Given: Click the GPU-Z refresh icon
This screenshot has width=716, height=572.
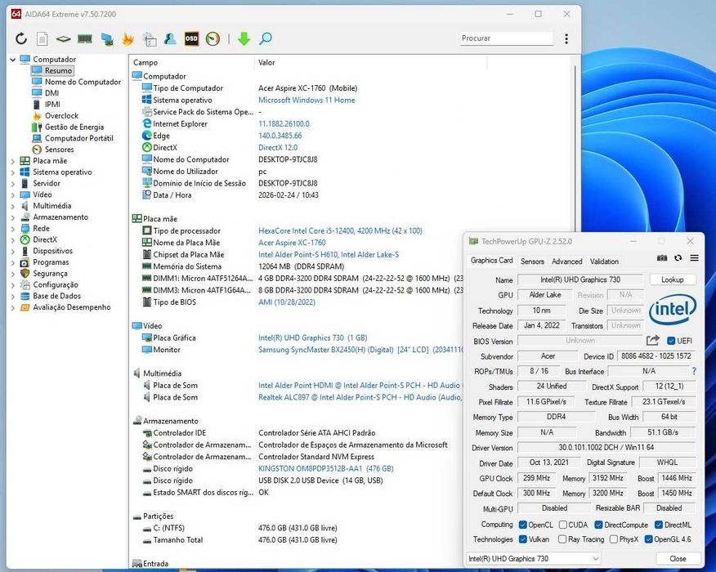Looking at the screenshot, I should tap(678, 258).
